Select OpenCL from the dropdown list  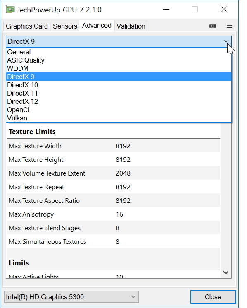point(119,110)
